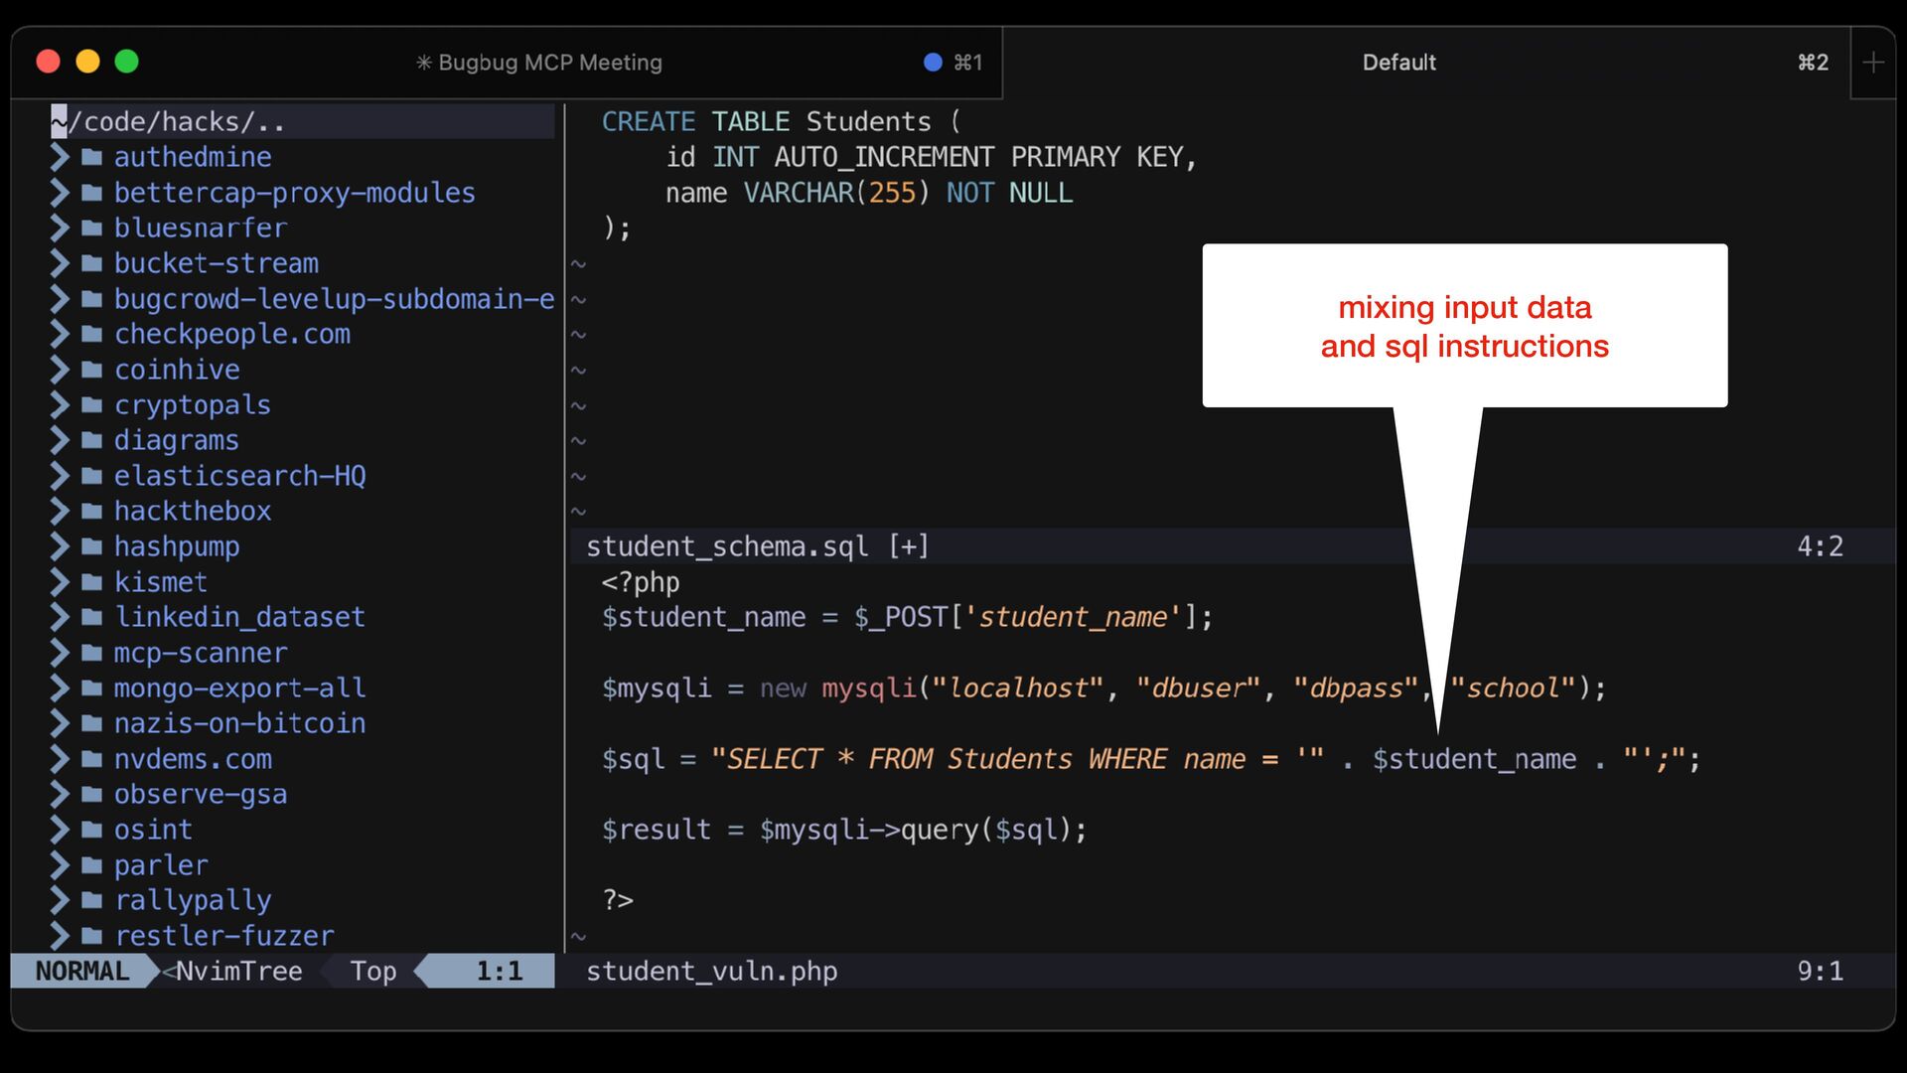Viewport: 1907px width, 1073px height.
Task: Select the linkedin_dataset folder name
Action: 239,617
